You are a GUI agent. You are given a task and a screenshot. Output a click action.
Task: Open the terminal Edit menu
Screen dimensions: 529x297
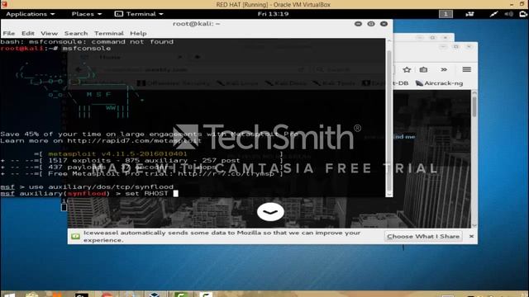(28, 33)
